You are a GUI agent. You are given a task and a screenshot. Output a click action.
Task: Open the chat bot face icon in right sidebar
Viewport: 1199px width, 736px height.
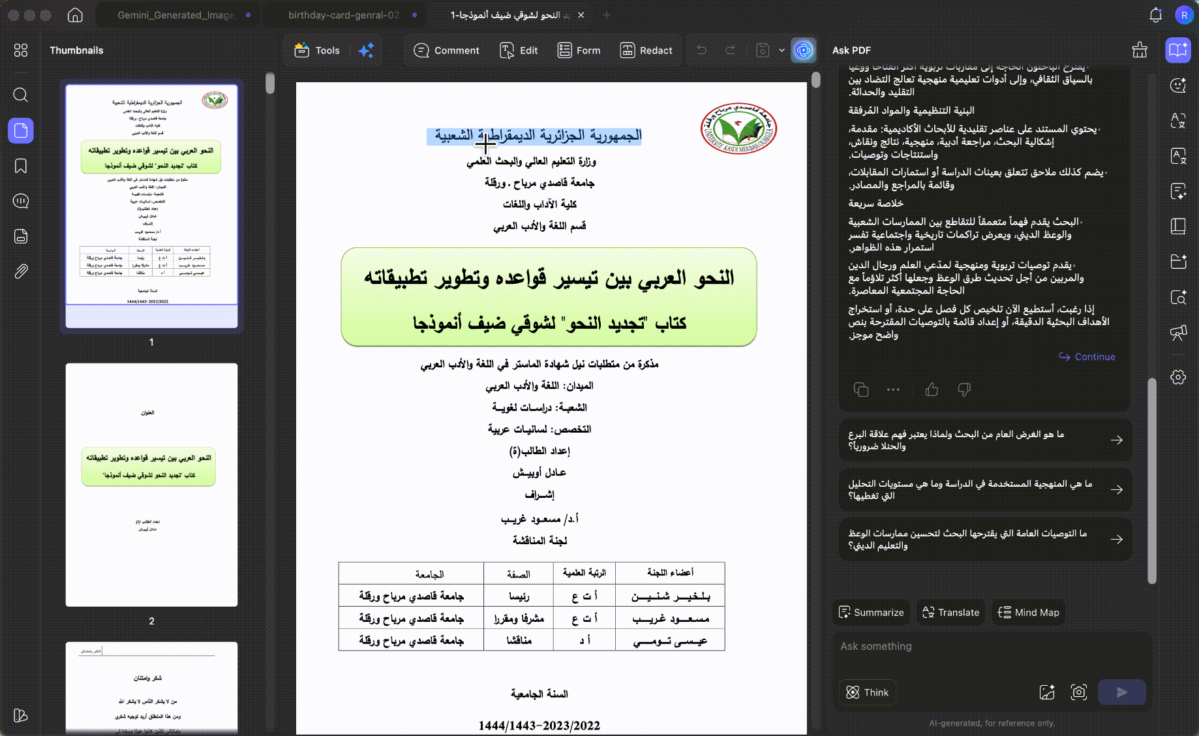coord(1178,85)
